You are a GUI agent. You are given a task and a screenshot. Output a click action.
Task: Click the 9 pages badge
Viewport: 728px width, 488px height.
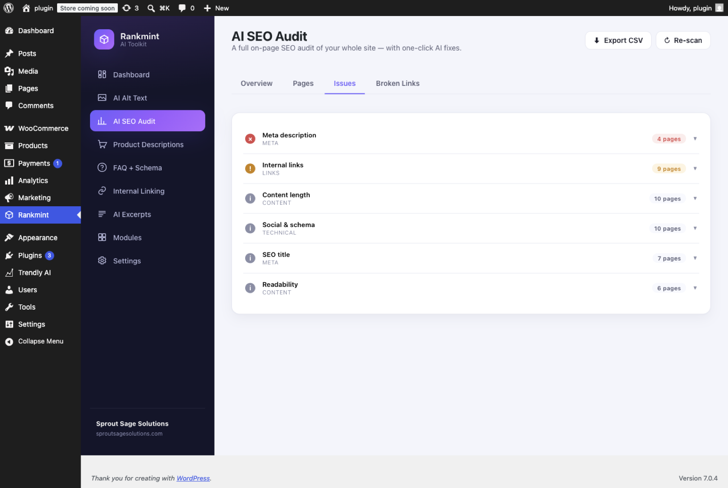(x=669, y=168)
